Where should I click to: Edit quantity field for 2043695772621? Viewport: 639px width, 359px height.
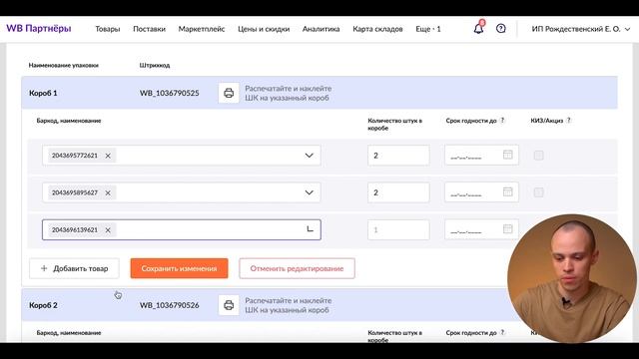coord(398,156)
